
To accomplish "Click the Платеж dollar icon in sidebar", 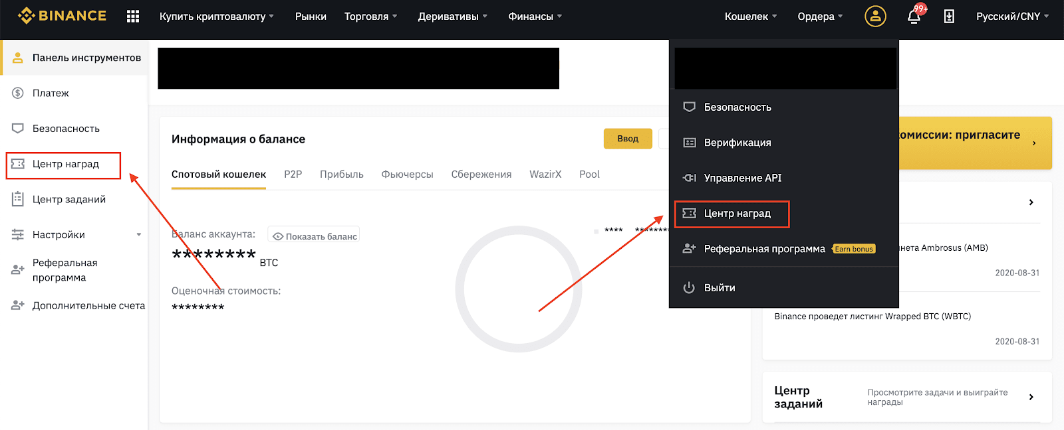I will 18,93.
